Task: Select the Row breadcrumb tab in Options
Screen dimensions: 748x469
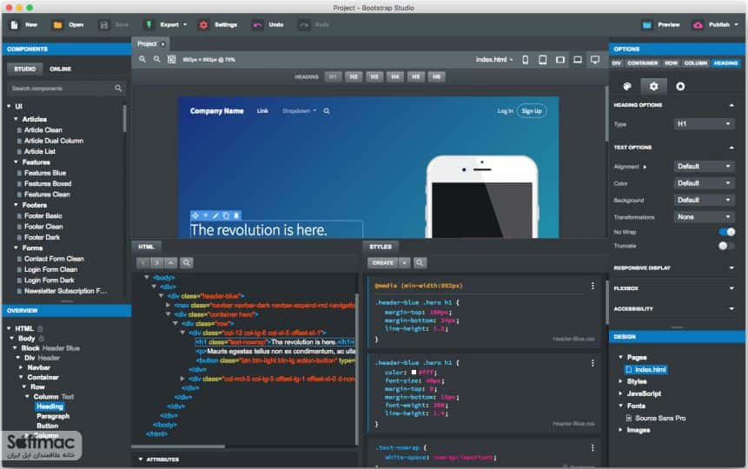Action: tap(671, 63)
